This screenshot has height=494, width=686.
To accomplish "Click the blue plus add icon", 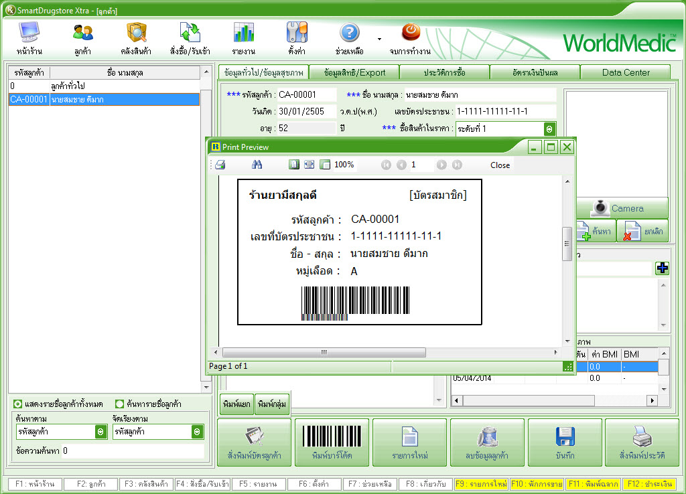I will tap(662, 268).
